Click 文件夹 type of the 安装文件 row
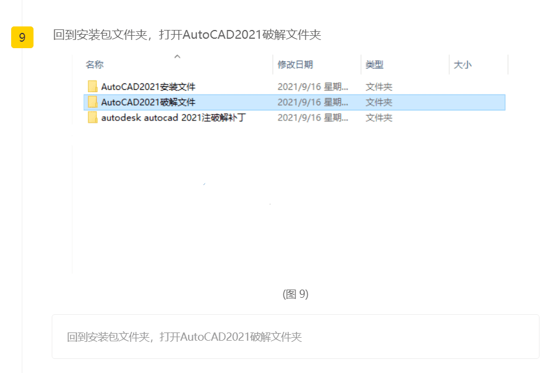 click(x=379, y=86)
